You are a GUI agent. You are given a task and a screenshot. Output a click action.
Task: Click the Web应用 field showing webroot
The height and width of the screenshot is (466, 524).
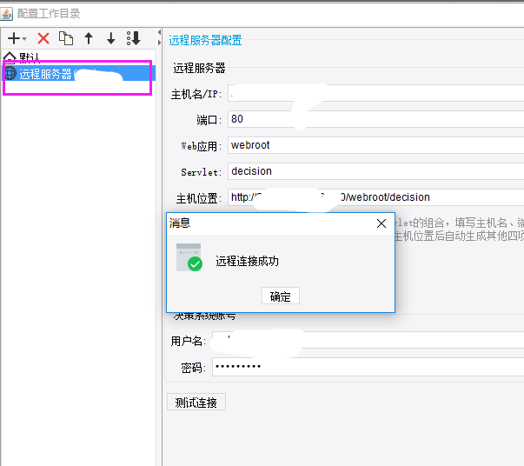[x=376, y=145]
